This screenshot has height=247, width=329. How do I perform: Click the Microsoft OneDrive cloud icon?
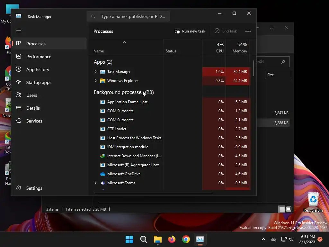(102, 174)
